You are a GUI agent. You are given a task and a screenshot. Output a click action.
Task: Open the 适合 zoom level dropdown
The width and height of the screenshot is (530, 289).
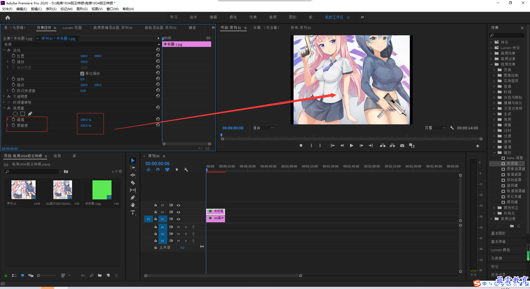coord(263,128)
